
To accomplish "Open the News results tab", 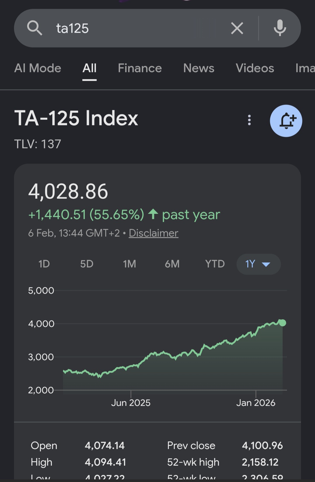I will pos(199,68).
